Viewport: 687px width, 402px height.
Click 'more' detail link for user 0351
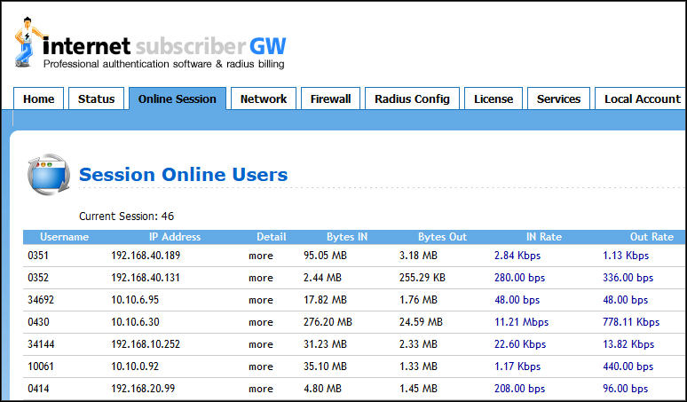click(x=261, y=256)
